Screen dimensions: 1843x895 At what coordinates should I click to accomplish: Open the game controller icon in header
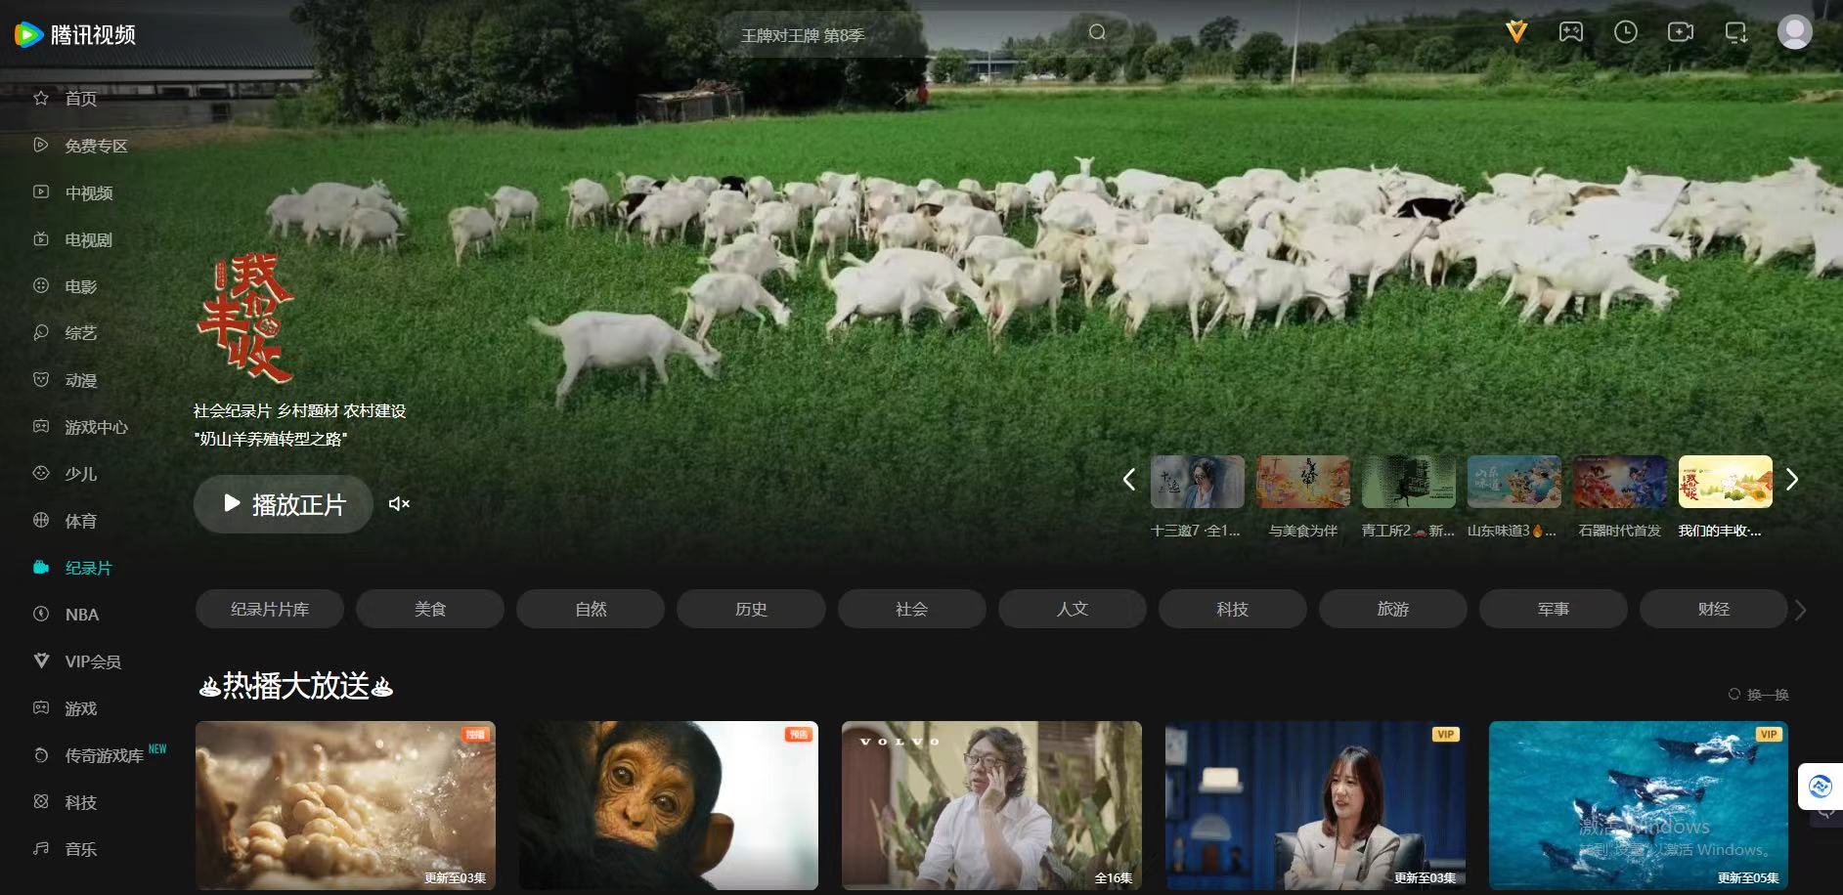click(x=1570, y=32)
